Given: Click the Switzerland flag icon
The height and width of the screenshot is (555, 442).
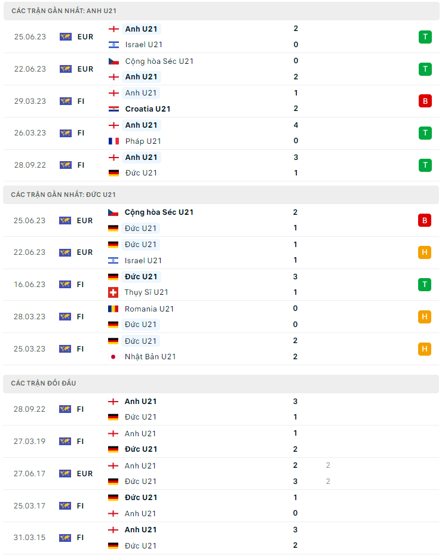Looking at the screenshot, I should 113,292.
